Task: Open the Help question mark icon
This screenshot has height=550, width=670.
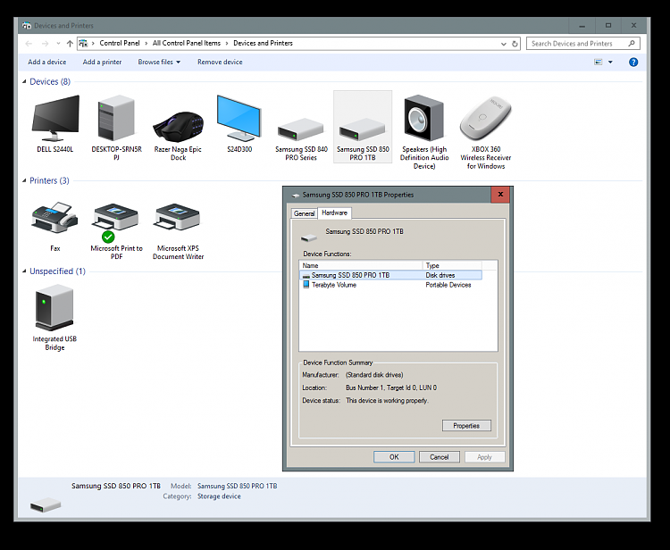Action: point(633,62)
